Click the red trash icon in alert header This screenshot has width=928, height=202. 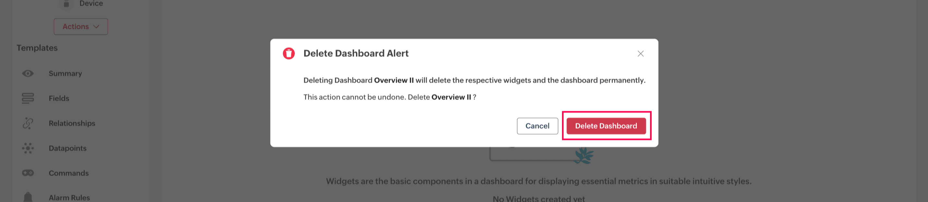[x=289, y=53]
